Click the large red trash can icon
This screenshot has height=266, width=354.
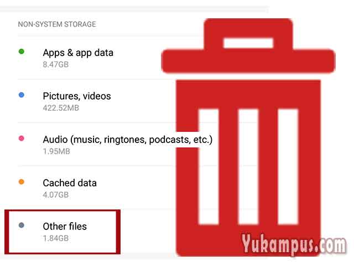248,137
